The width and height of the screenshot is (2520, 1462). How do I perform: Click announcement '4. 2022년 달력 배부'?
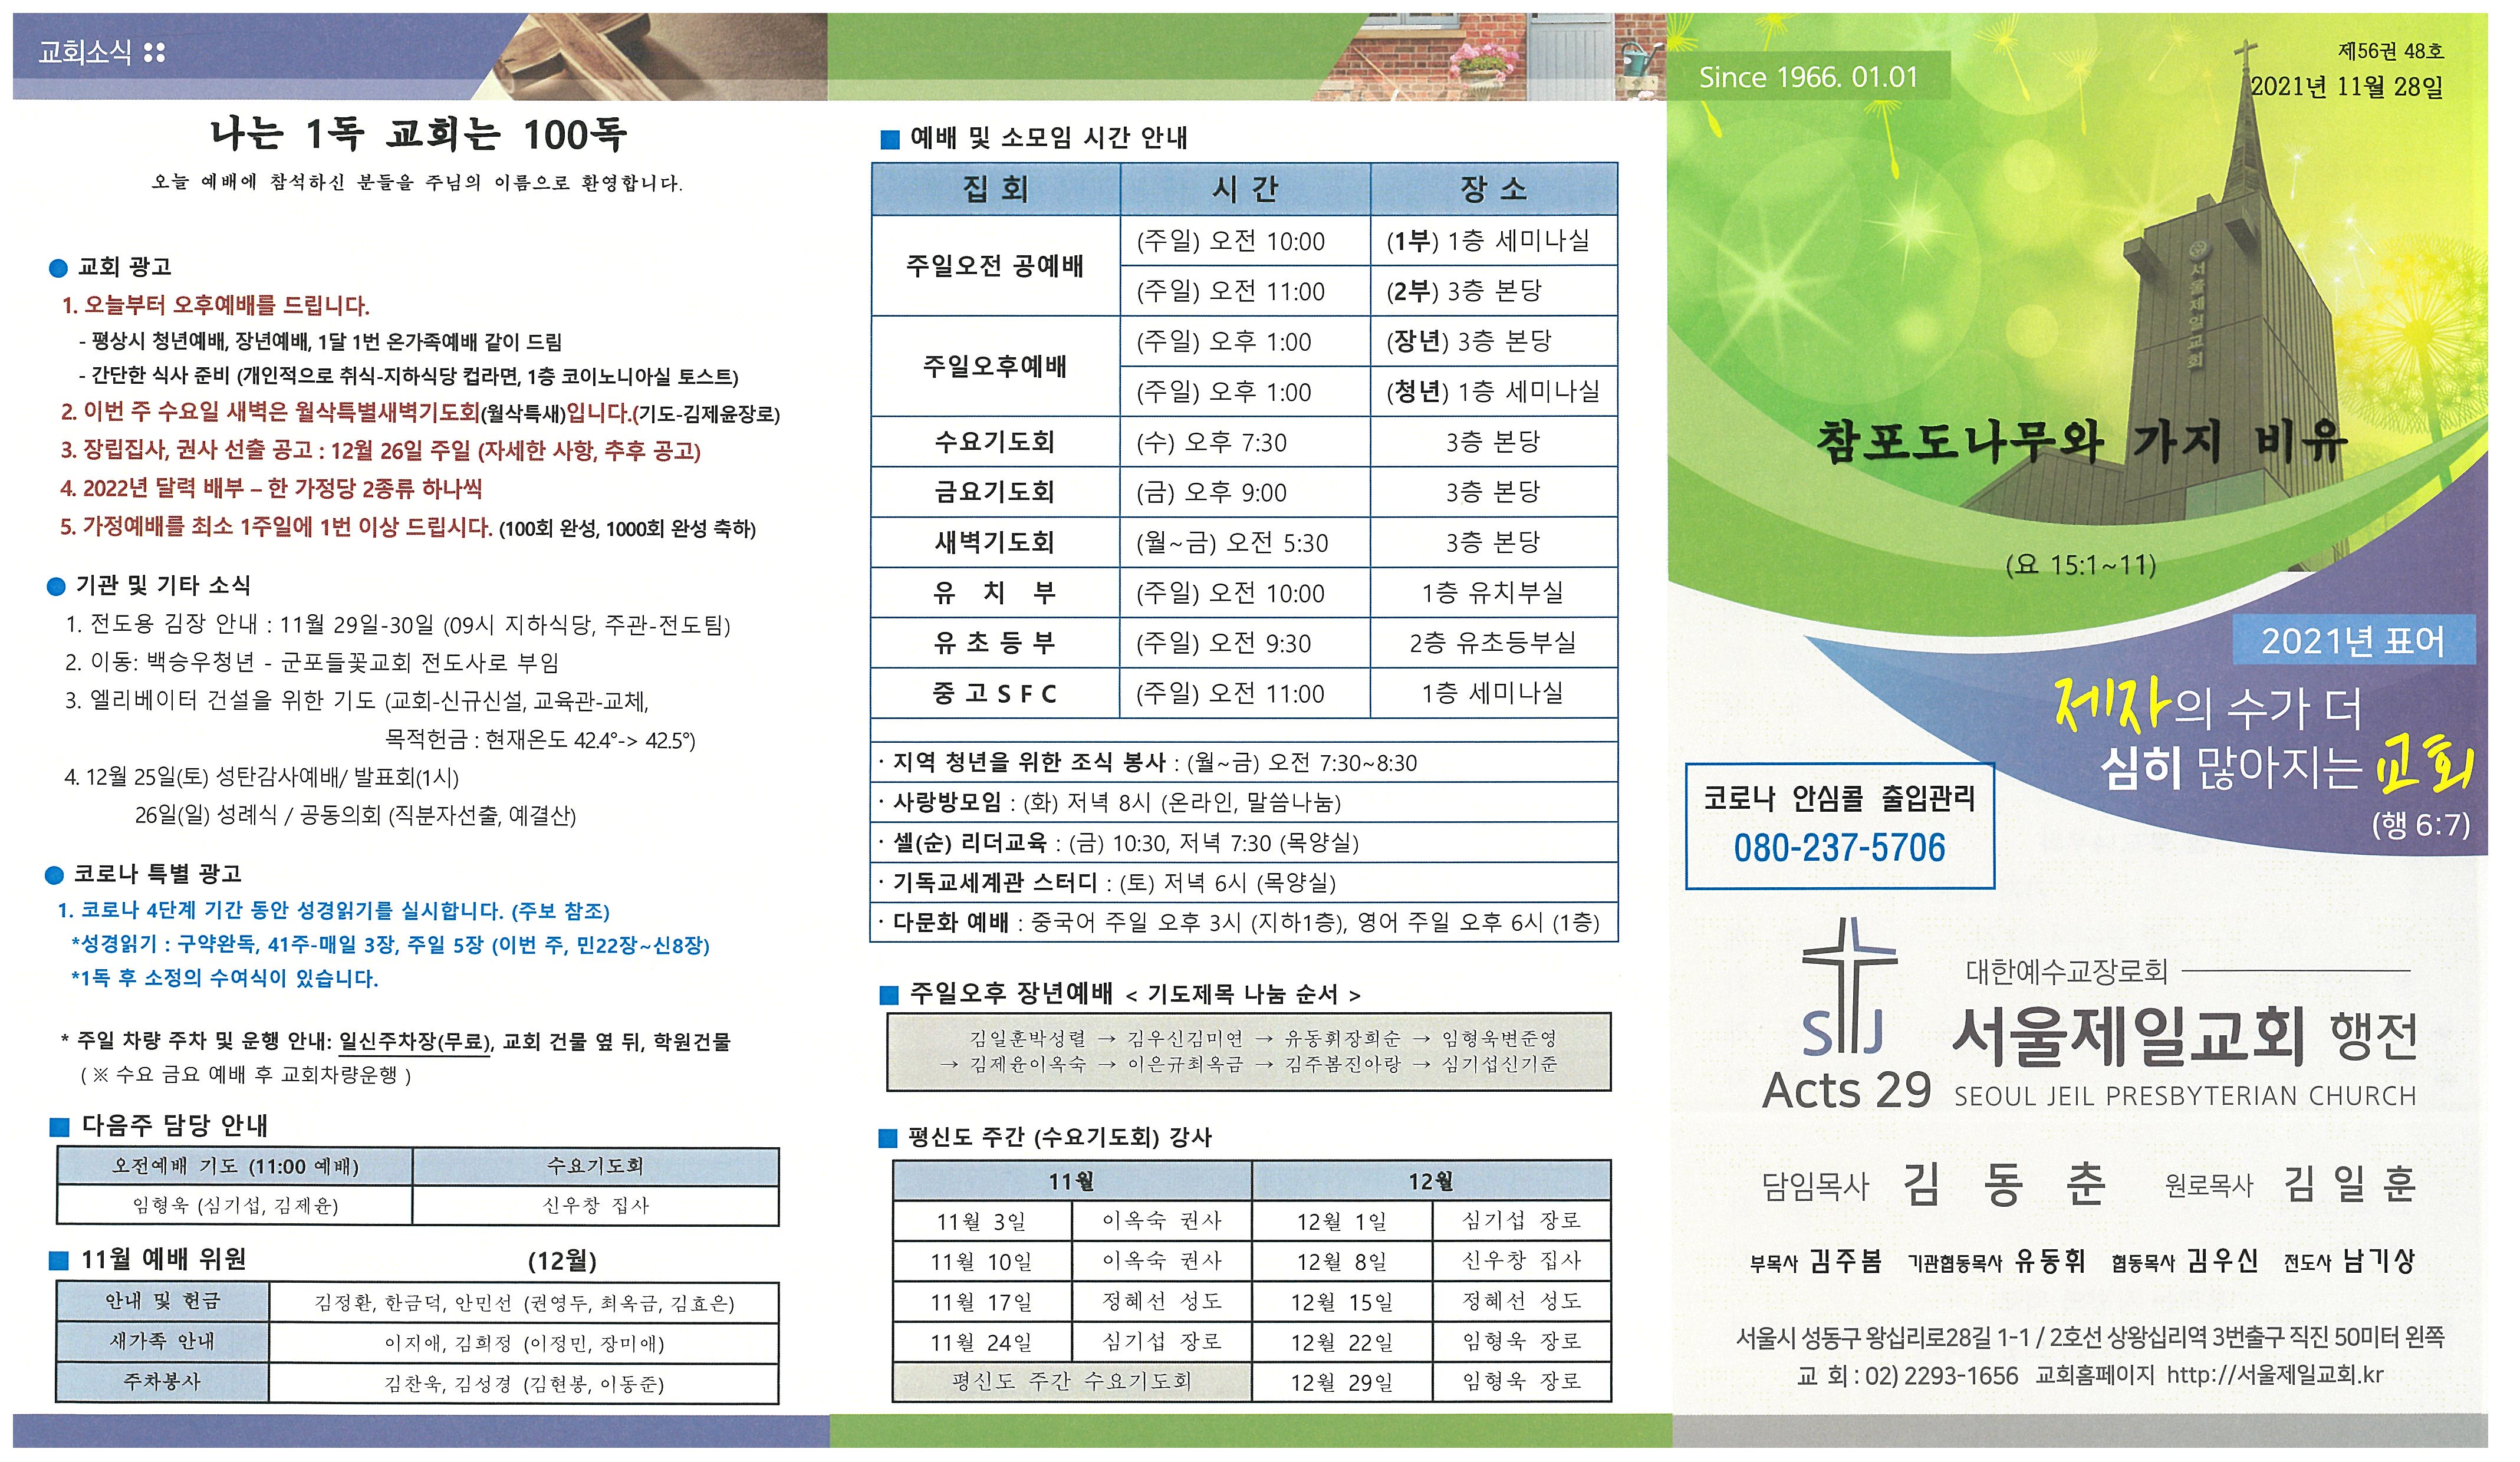272,488
